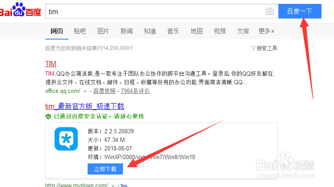The height and width of the screenshot is (187, 334).
Task: Switch to the 图片 tab
Action: click(103, 31)
